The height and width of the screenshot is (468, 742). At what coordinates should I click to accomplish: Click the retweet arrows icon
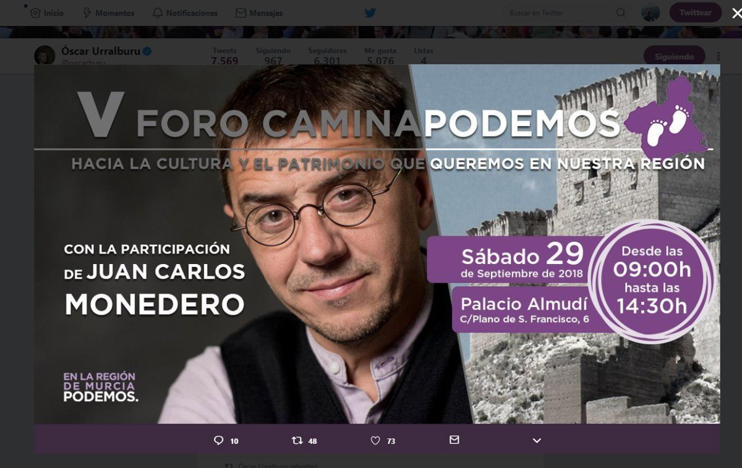click(297, 440)
